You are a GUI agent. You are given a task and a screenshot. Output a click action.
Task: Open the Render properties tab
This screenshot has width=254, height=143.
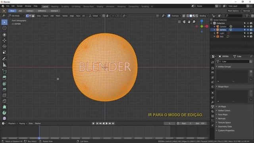(213, 68)
